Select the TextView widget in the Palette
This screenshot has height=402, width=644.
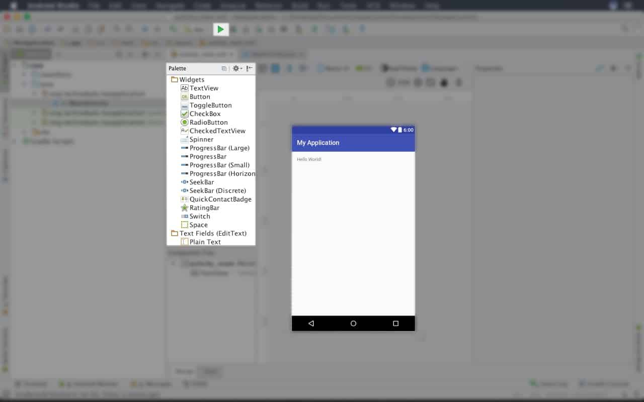[203, 88]
